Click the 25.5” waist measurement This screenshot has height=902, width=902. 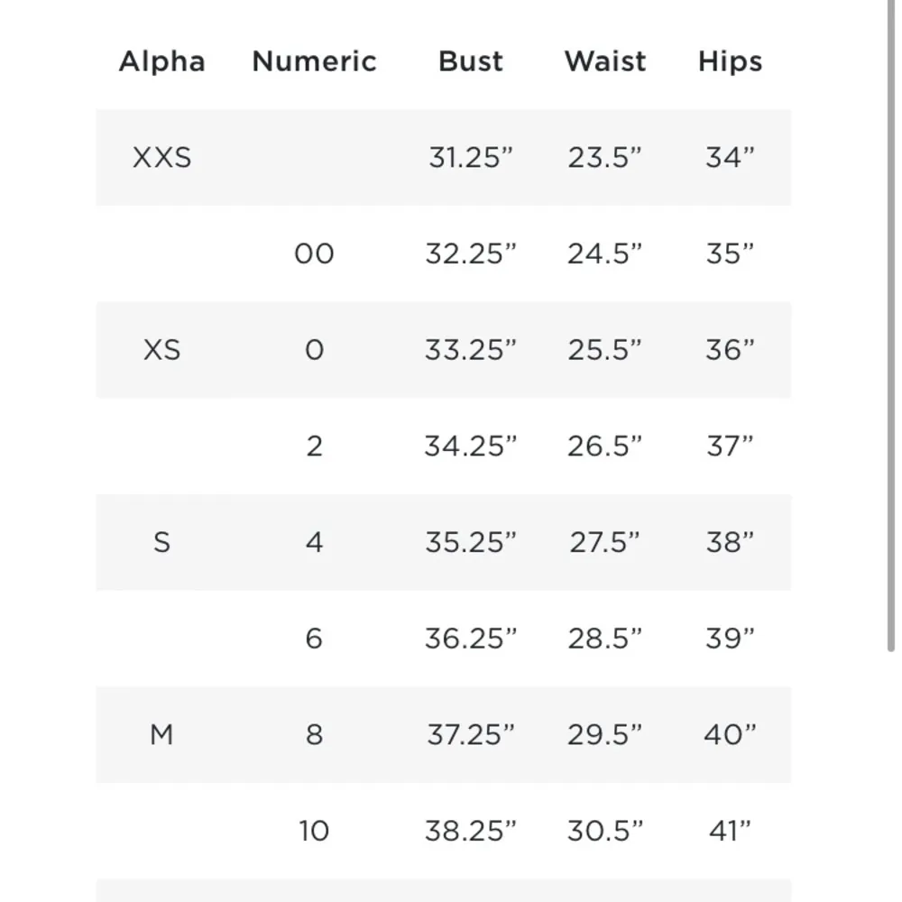(x=605, y=350)
